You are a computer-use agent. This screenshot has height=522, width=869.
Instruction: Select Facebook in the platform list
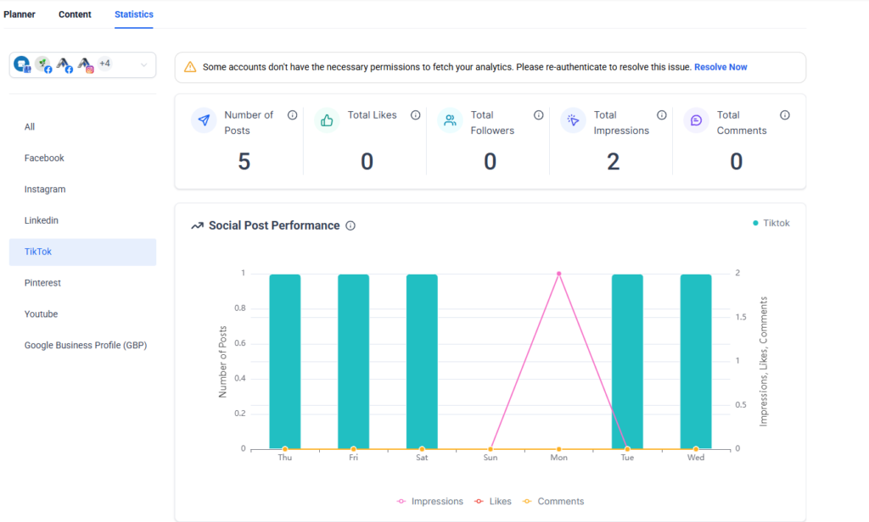pos(44,158)
